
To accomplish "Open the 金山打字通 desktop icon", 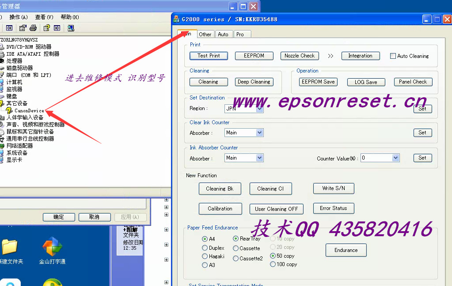I will point(52,248).
